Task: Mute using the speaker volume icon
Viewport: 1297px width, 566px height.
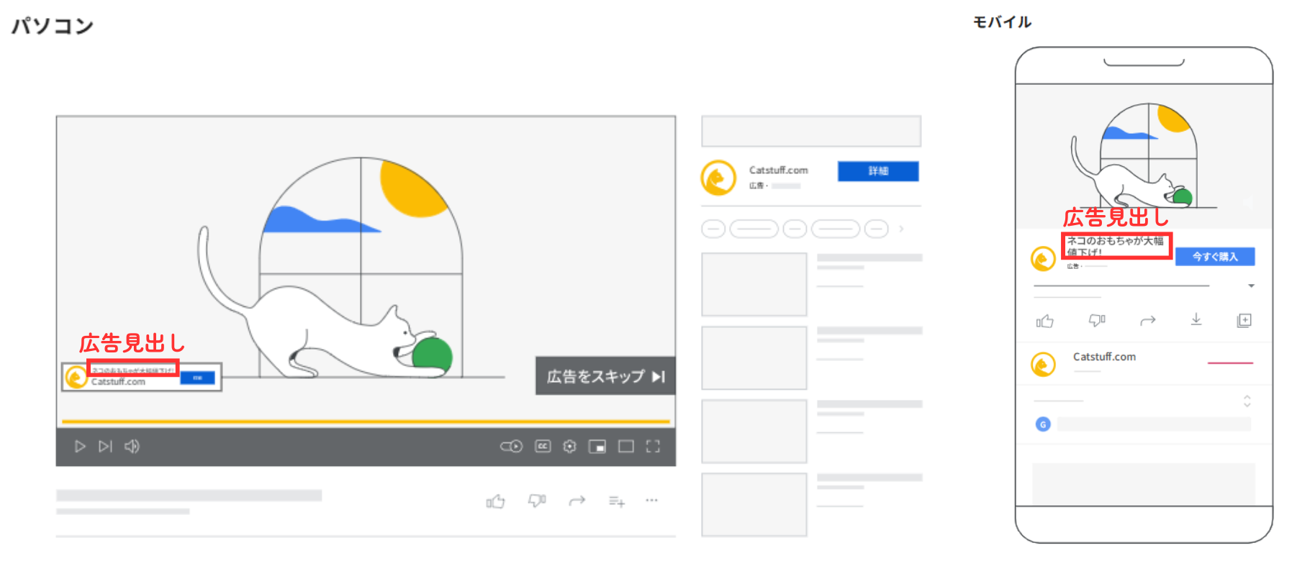Action: [x=132, y=447]
